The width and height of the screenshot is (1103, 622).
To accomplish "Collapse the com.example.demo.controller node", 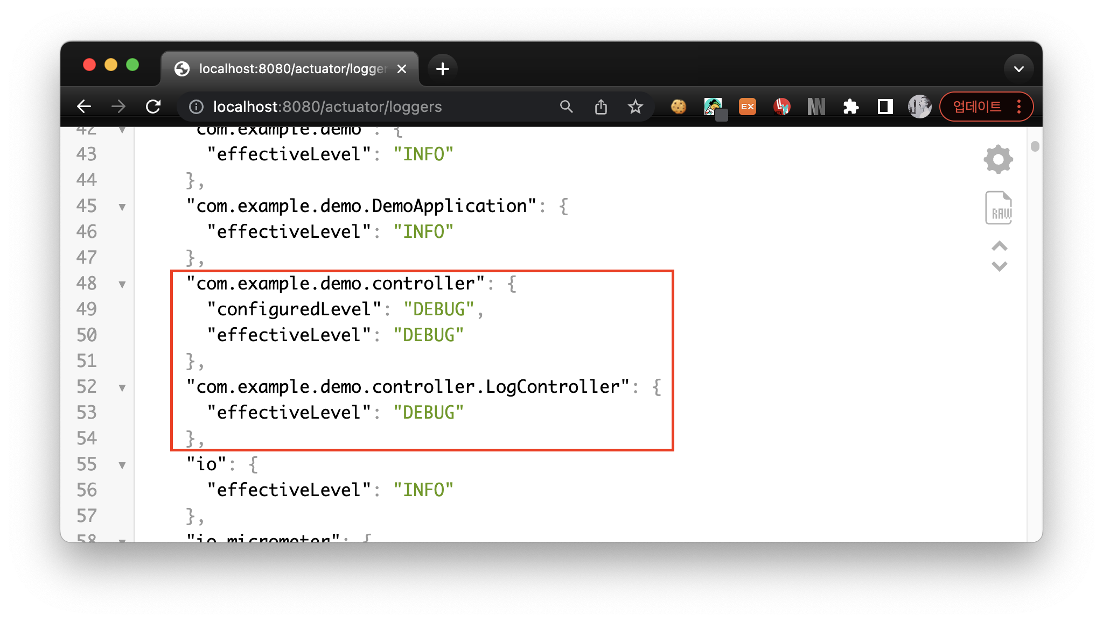I will click(122, 284).
